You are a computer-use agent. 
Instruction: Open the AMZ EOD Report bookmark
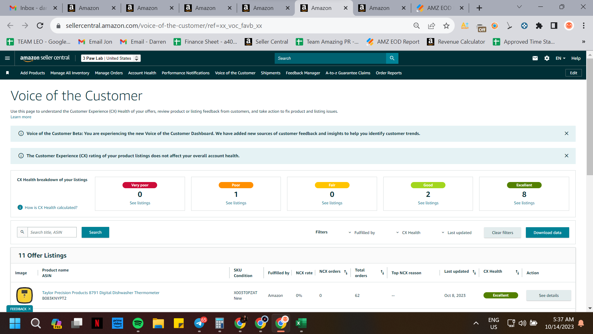coord(393,42)
